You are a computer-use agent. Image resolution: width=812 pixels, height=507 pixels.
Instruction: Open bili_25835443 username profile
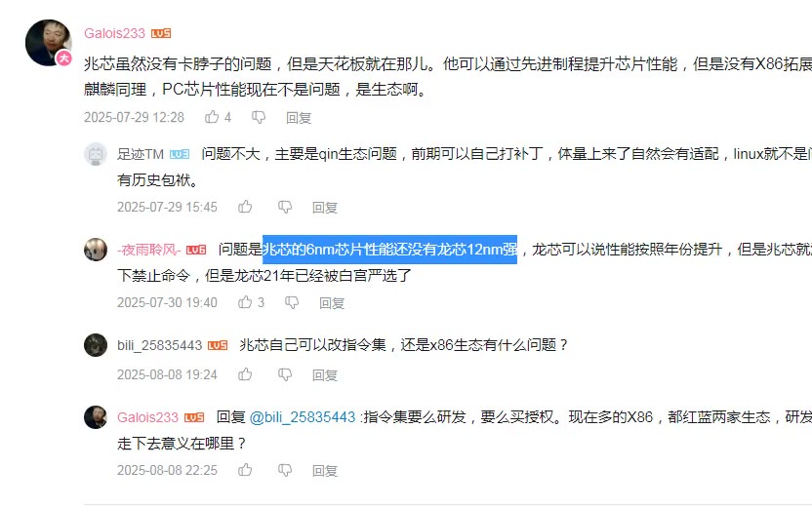click(159, 345)
